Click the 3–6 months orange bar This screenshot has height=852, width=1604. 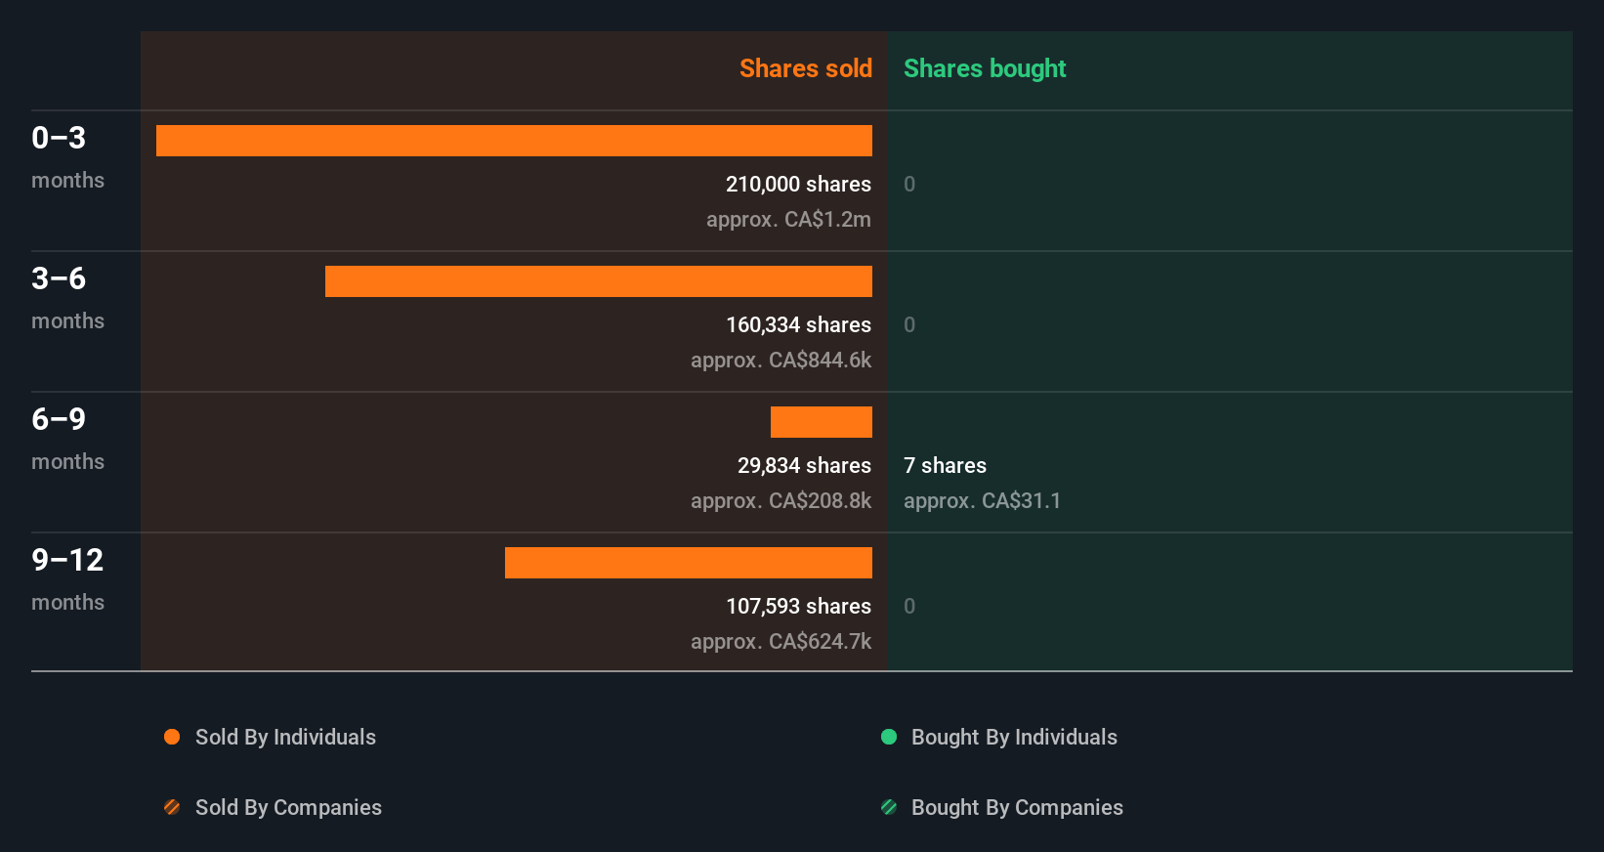click(x=599, y=281)
